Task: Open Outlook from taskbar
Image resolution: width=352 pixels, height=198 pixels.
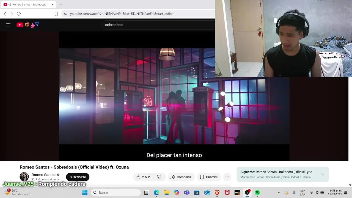Action: point(207,193)
